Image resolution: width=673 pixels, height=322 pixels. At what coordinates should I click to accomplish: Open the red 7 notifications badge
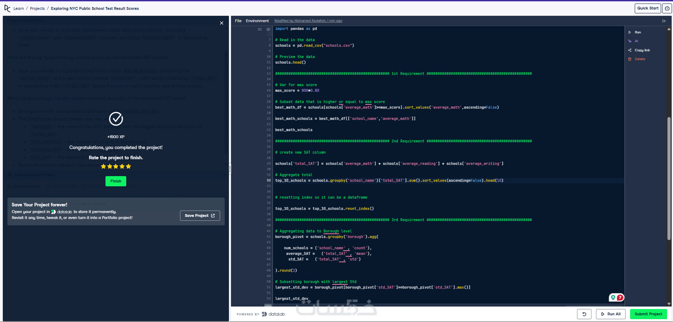[620, 297]
